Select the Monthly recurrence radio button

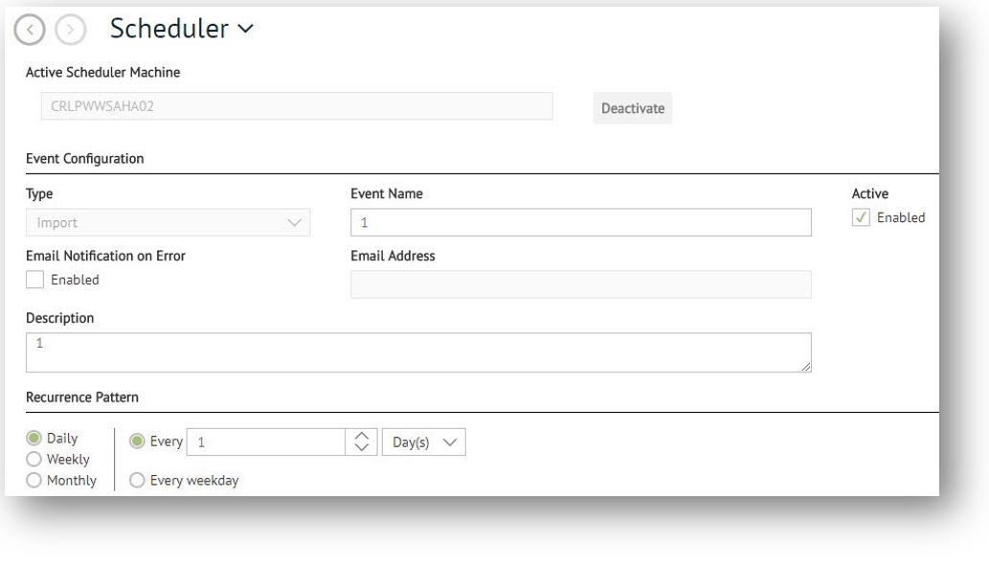coord(34,480)
